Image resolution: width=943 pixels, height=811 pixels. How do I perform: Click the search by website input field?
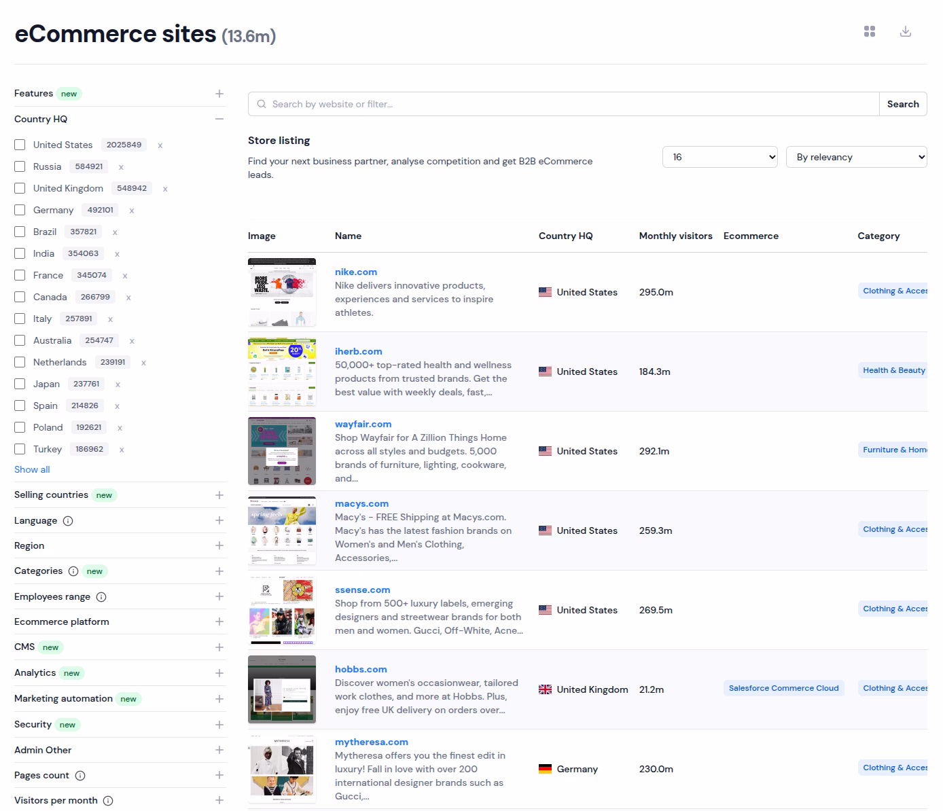tap(564, 104)
